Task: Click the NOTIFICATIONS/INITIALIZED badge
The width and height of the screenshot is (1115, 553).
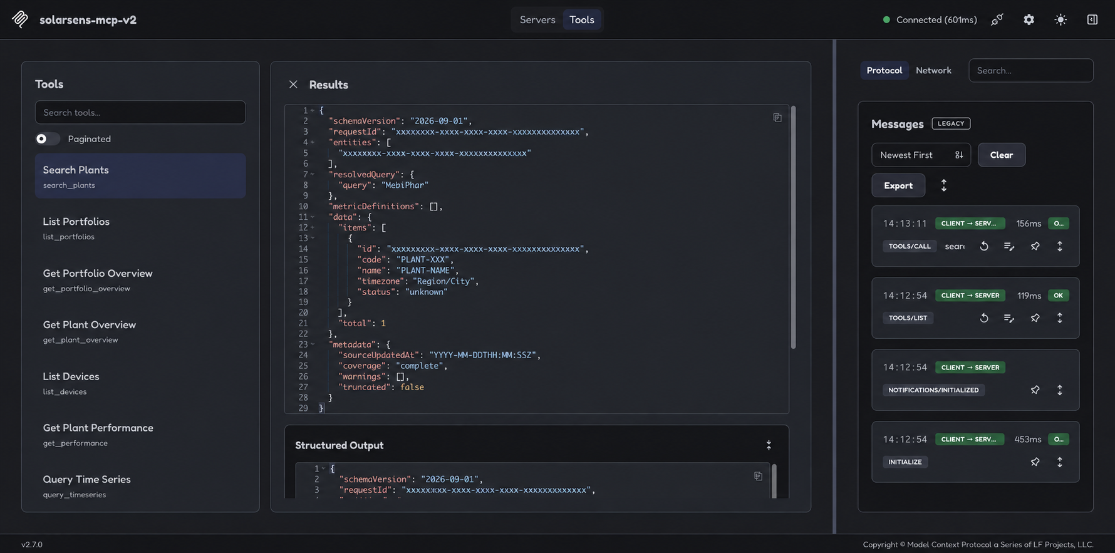Action: (933, 390)
